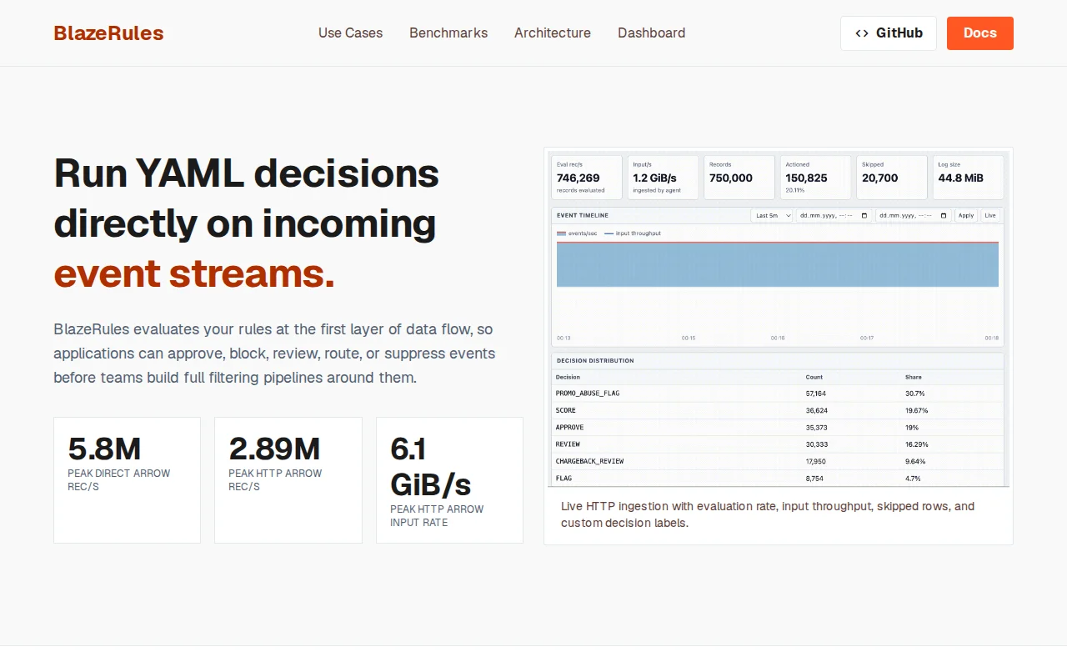The height and width of the screenshot is (667, 1067).
Task: Click the "BlazeRules evaluates your rules" paragraph
Action: [x=274, y=354]
